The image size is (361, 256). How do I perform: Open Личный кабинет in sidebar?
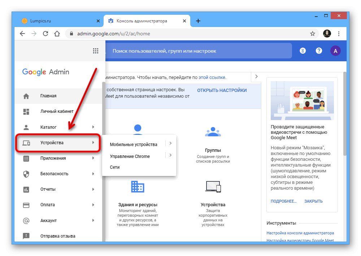58,111
